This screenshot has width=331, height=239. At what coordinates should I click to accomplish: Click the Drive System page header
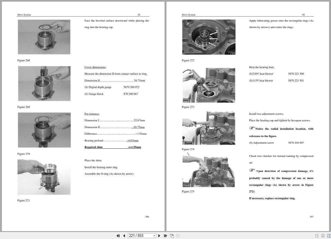click(x=24, y=15)
